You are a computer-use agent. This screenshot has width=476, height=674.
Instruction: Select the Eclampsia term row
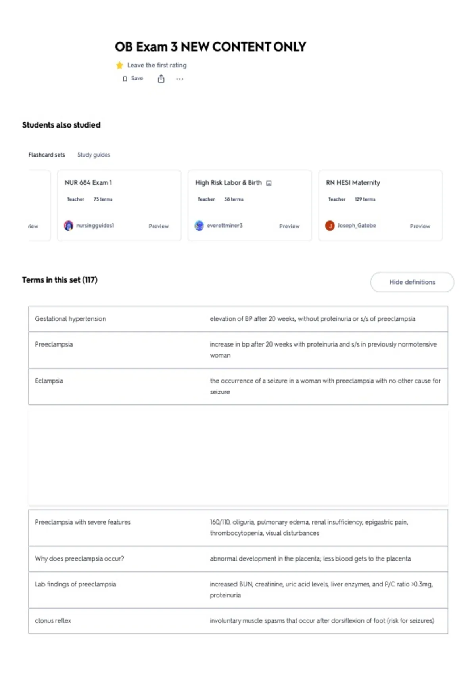(238, 386)
